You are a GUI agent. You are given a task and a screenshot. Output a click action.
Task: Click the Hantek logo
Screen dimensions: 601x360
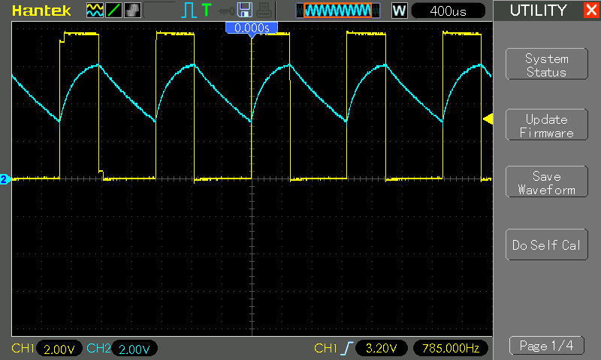click(41, 10)
